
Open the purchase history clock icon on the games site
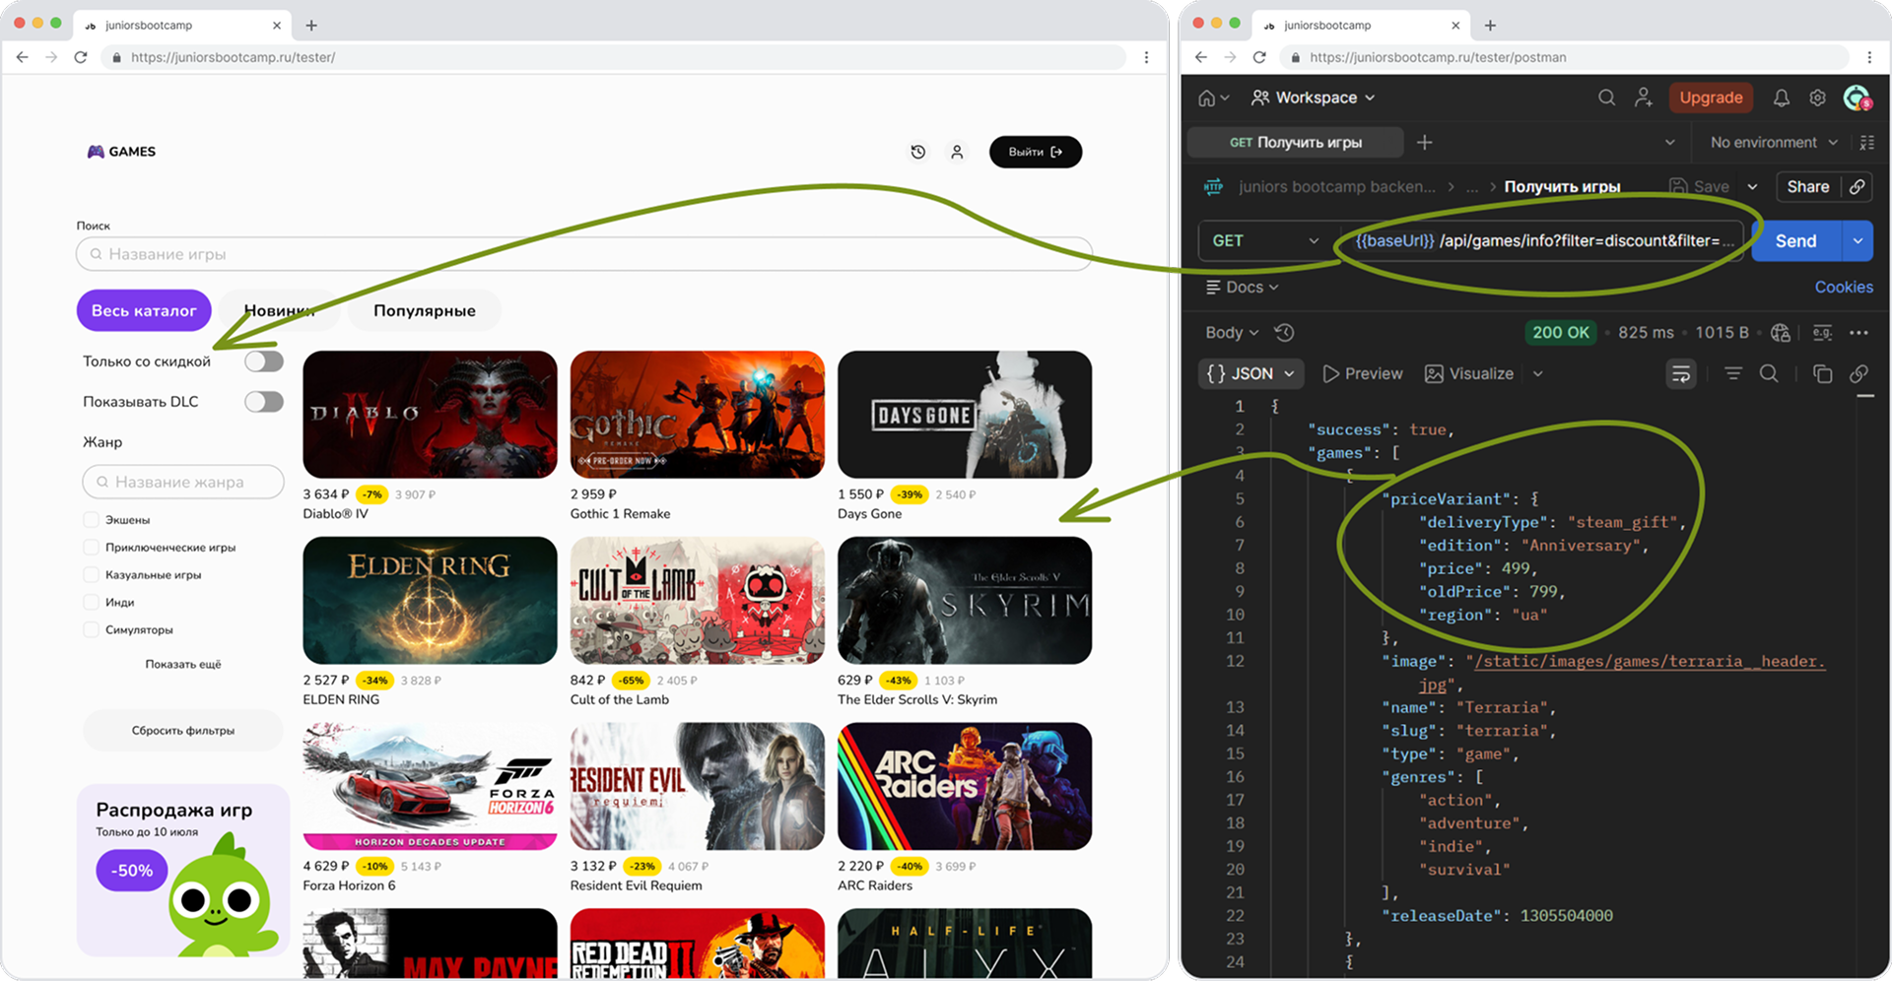pyautogui.click(x=918, y=152)
